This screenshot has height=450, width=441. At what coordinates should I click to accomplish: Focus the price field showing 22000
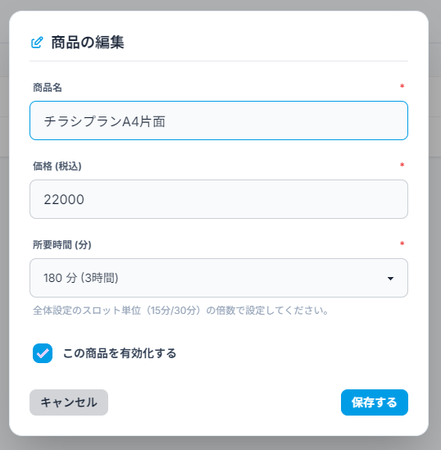tap(219, 199)
